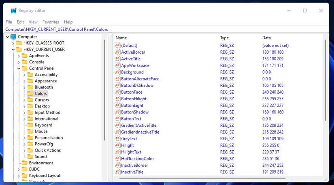Screen dimensions: 334x185
Task: Select the string icon beside ButtonDkShadow
Action: pos(117,85)
